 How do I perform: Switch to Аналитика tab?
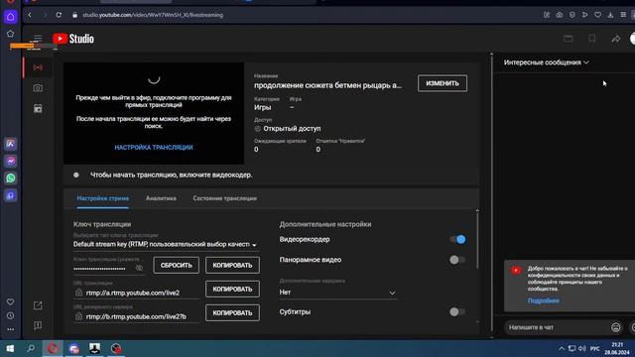161,198
